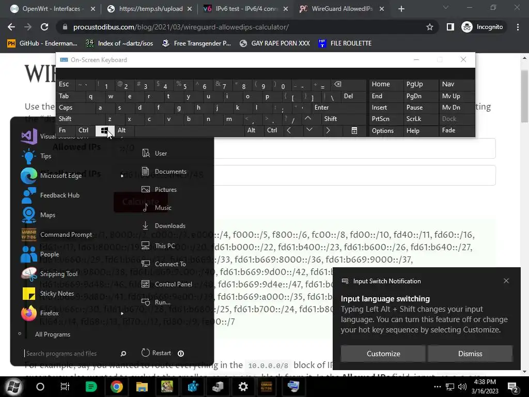The image size is (529, 397).
Task: Click Customize in language notification
Action: [x=383, y=354]
